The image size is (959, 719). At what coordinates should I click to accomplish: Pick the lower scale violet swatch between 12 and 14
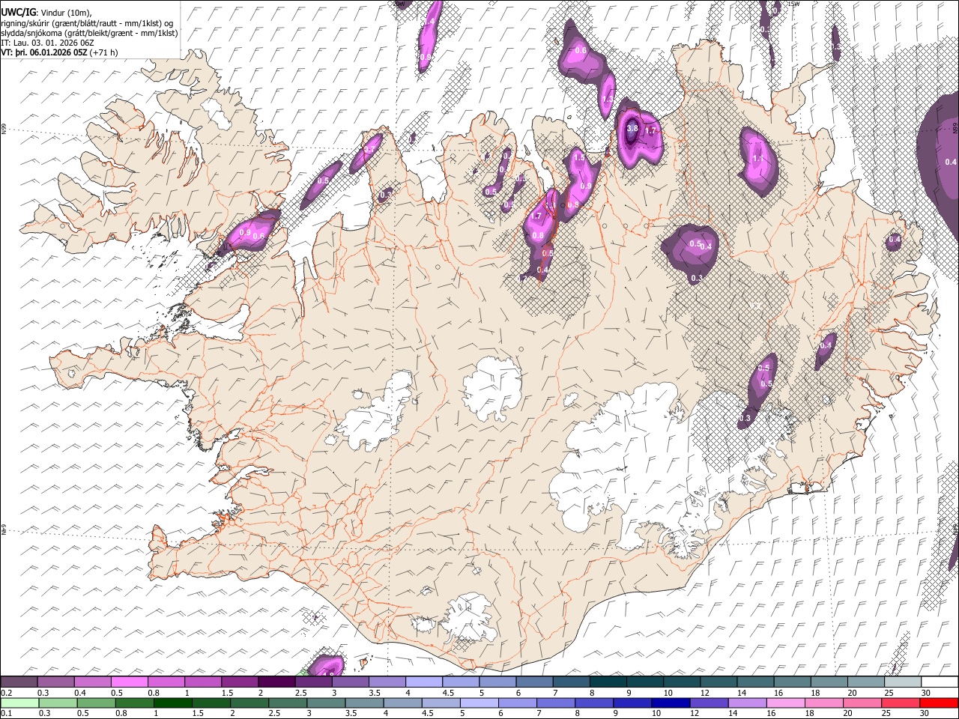point(709,703)
